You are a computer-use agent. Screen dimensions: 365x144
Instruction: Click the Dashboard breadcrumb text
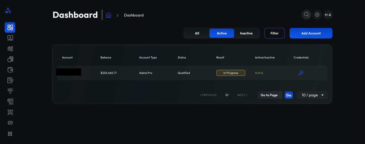(134, 15)
